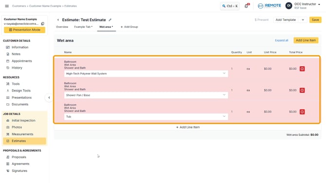Click unit price $0.00 in Shower Pan row

(268, 90)
